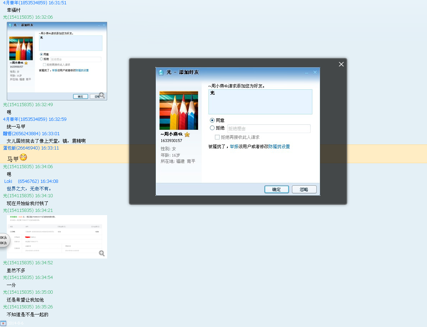Click the calendar icon next to 2014-8-6
The width and height of the screenshot is (427, 327).
[x=4, y=323]
